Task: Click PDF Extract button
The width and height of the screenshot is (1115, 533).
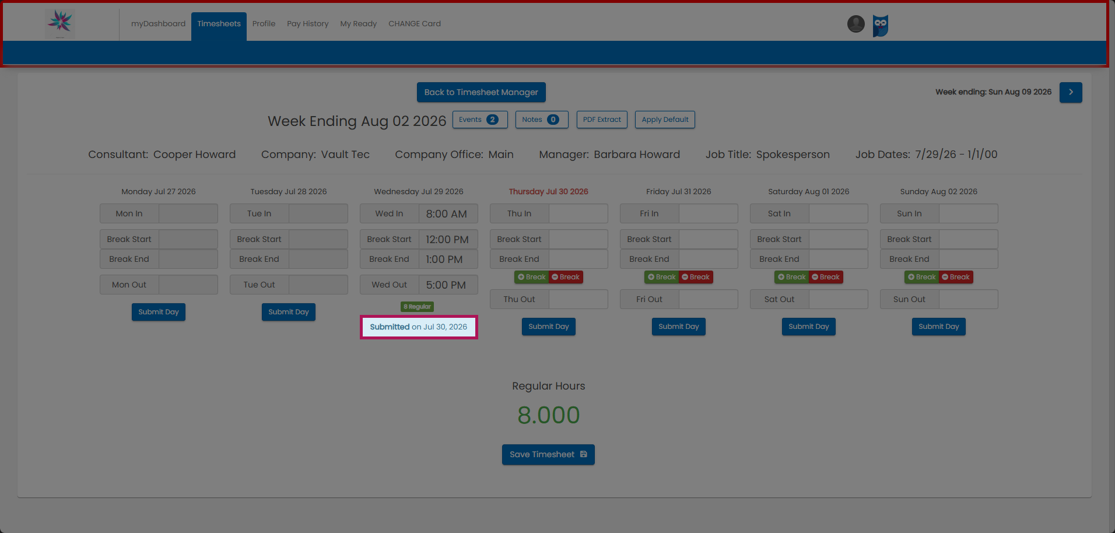Action: [602, 120]
